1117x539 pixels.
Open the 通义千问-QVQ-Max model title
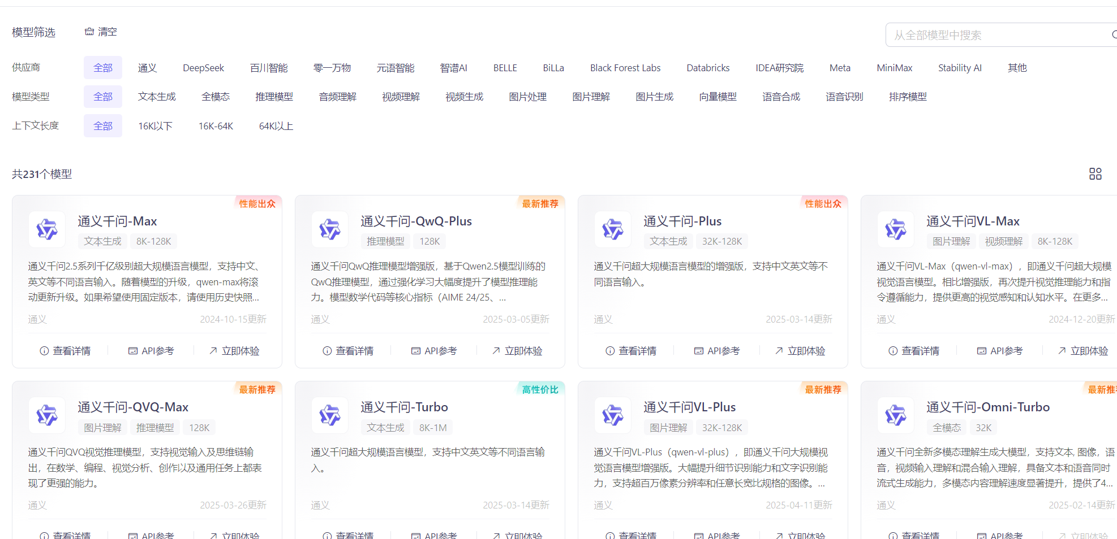coord(133,407)
